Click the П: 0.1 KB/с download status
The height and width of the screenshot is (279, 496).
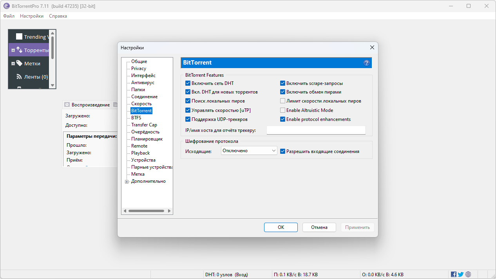(296, 275)
